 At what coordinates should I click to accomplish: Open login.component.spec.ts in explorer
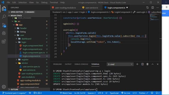click(x=29, y=53)
